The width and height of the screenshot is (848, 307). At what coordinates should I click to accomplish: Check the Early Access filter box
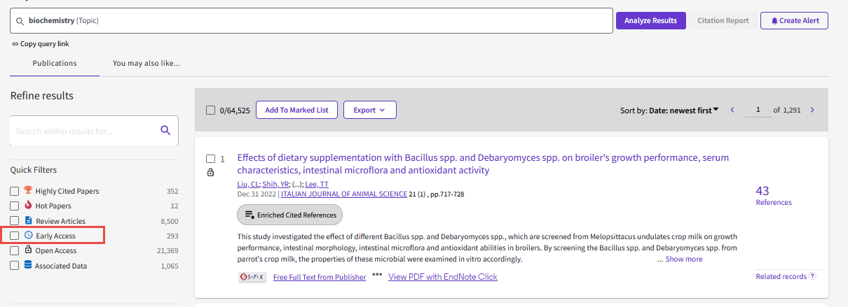(x=15, y=236)
